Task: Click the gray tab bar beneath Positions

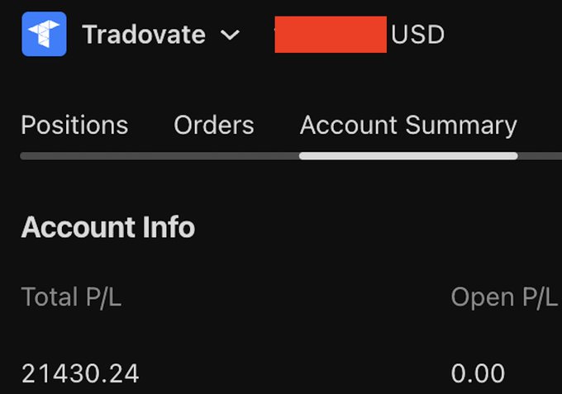Action: pos(74,155)
